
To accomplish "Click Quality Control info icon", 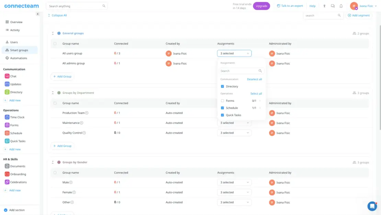I will (x=84, y=133).
